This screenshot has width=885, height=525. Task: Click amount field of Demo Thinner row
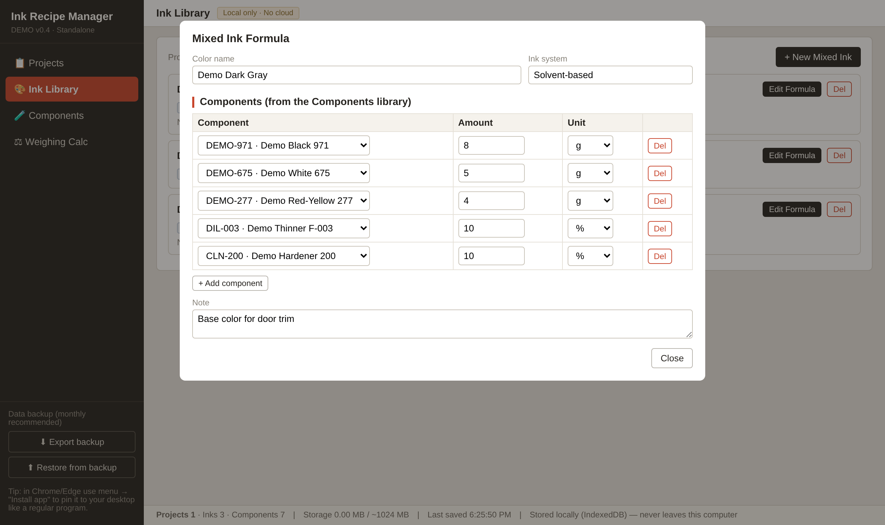[x=491, y=228]
